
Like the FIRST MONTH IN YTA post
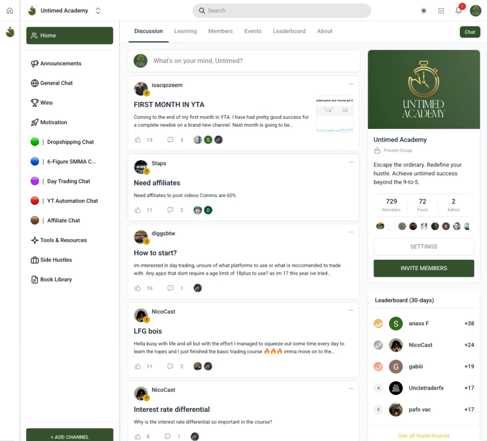(138, 140)
